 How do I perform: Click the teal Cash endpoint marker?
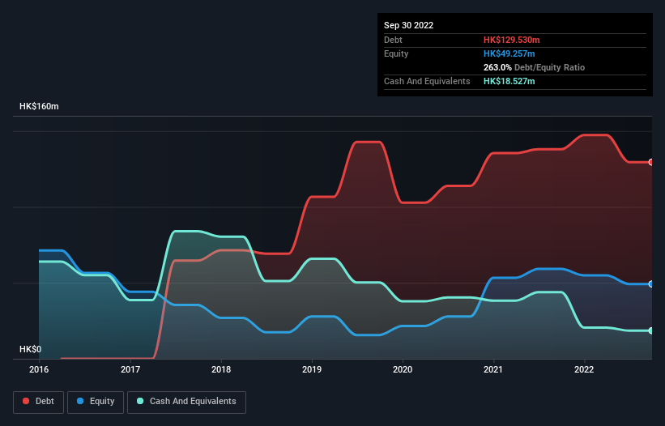651,330
